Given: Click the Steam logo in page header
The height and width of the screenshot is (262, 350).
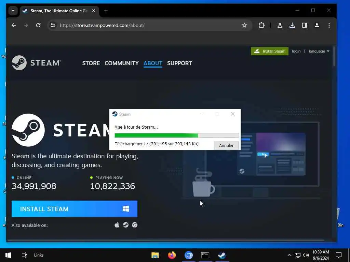Looking at the screenshot, I should pos(36,63).
